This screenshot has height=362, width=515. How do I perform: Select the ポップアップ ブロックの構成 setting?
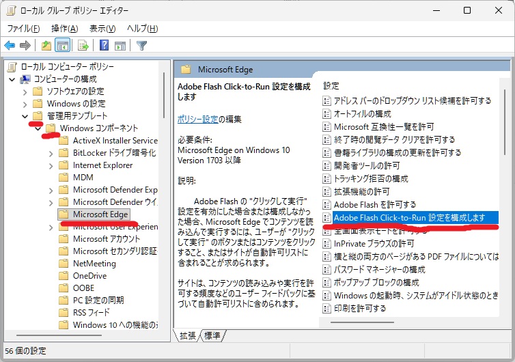click(376, 283)
